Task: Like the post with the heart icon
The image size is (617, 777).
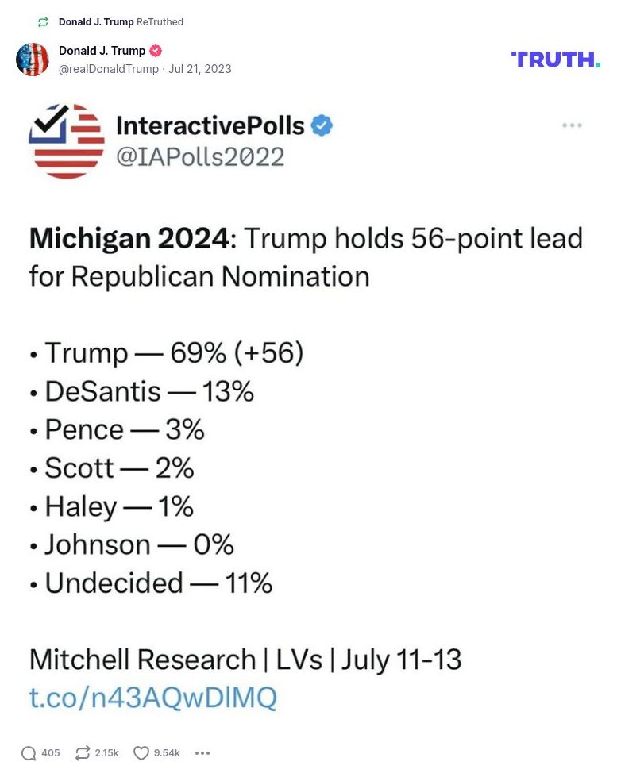Action: (x=140, y=752)
